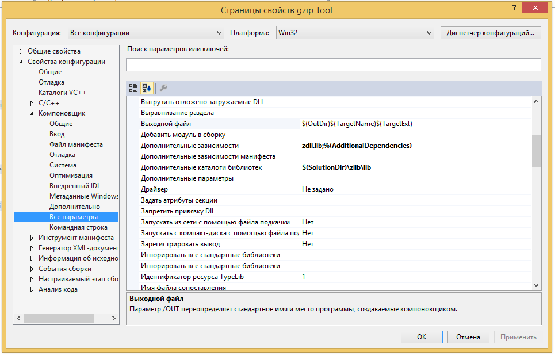Select Запускать с компакт-диска property row
555x355 pixels.
[335, 233]
